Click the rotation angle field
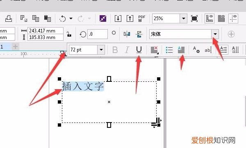 pos(98,34)
